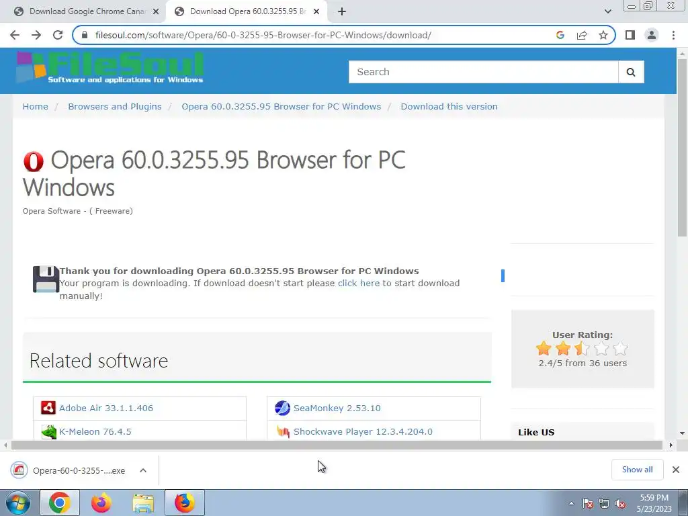Screen dimensions: 688x516
Task: Open K-Meleon 76.4.5 link
Action: click(x=95, y=432)
